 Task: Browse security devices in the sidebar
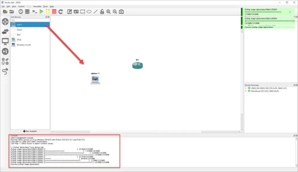5,51
